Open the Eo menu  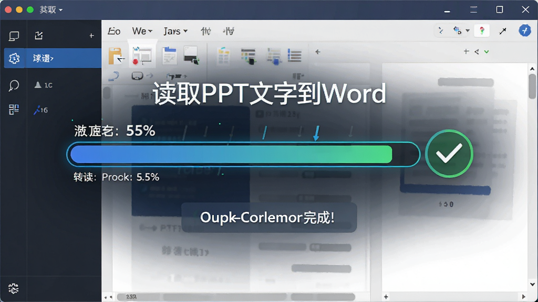click(114, 31)
